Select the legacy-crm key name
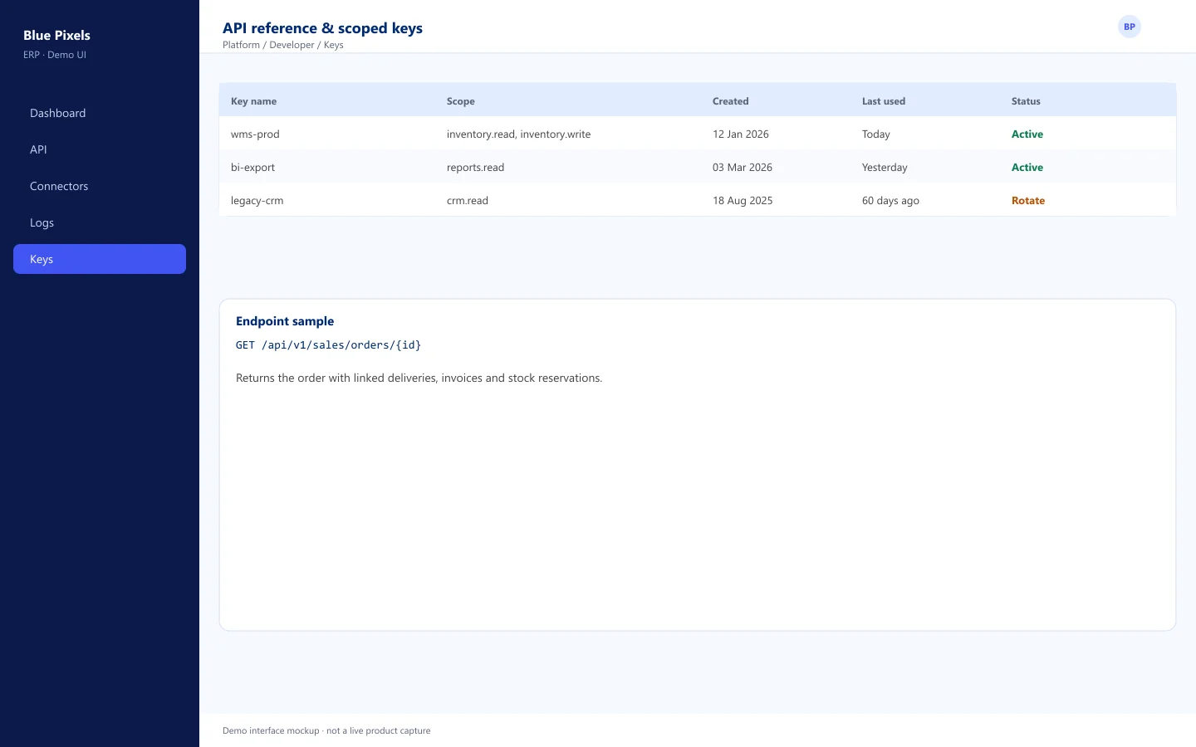Screen dimensions: 1196x747 257,200
